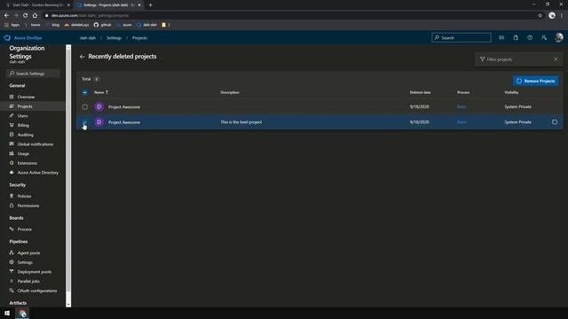This screenshot has height=319, width=568.
Task: Click the Description column header
Action: pos(230,92)
